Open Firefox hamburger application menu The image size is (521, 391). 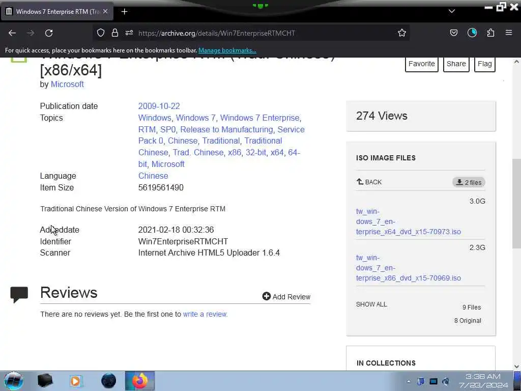click(509, 33)
